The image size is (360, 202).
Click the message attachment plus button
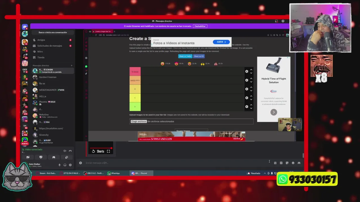pos(80,163)
